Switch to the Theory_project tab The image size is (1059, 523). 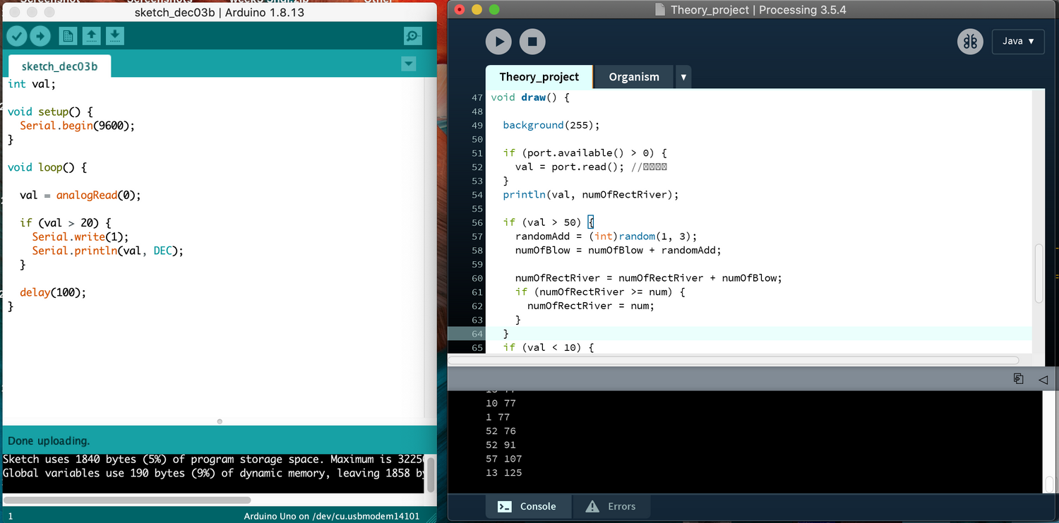point(539,77)
